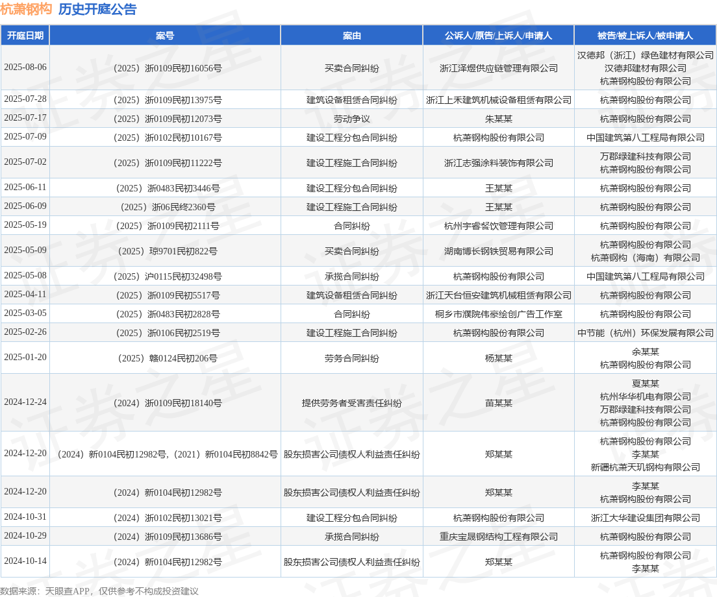
Task: Click defendant 新疆杭萧天玑钢构有限公司
Action: pyautogui.click(x=645, y=467)
